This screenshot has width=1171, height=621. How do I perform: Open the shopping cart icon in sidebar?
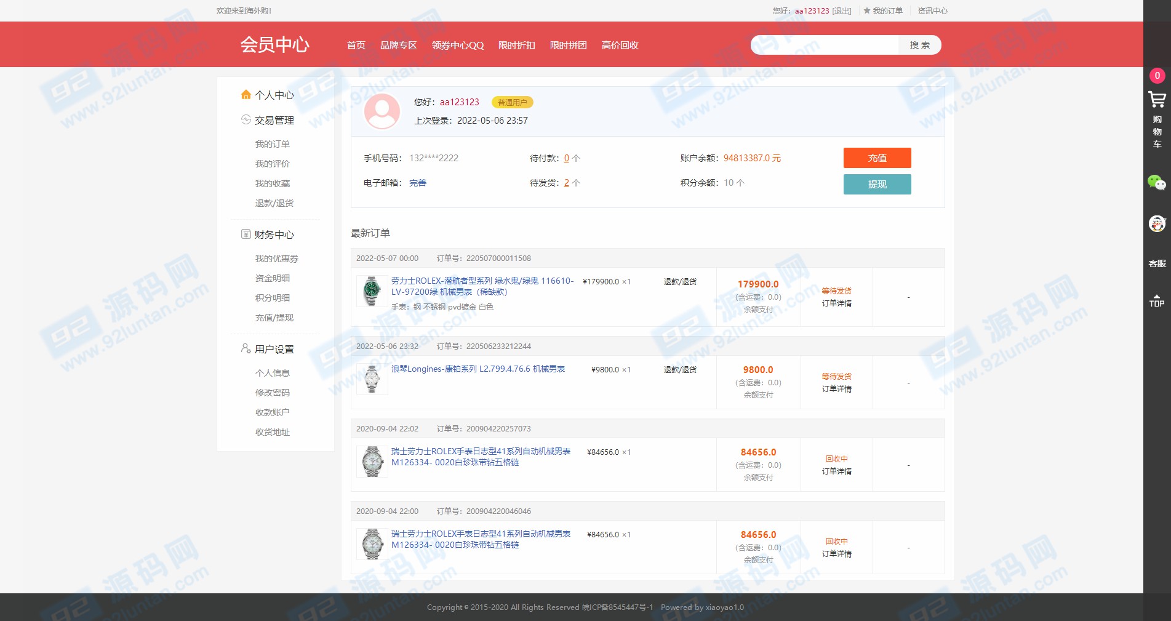click(1157, 99)
